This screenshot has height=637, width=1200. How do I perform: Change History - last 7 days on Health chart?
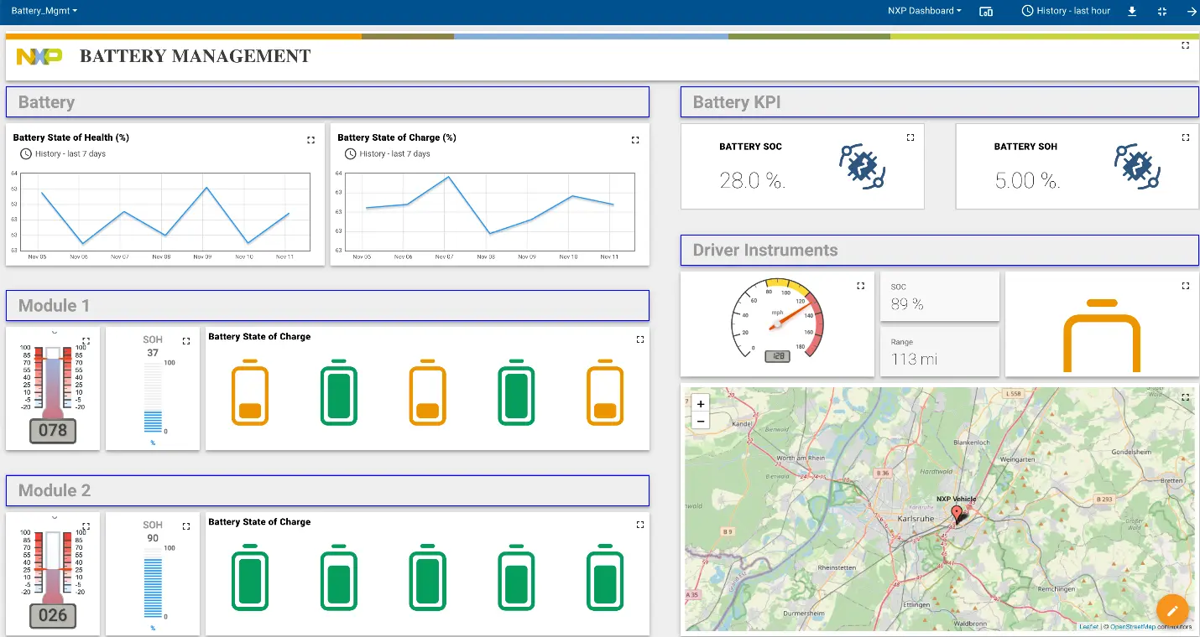click(63, 153)
